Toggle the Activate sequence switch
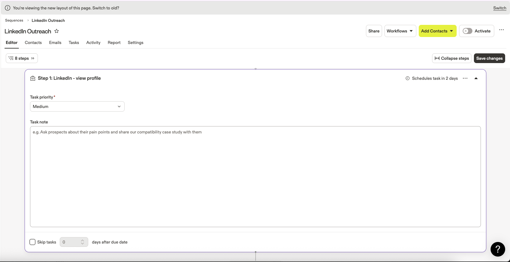510x262 pixels. tap(467, 31)
